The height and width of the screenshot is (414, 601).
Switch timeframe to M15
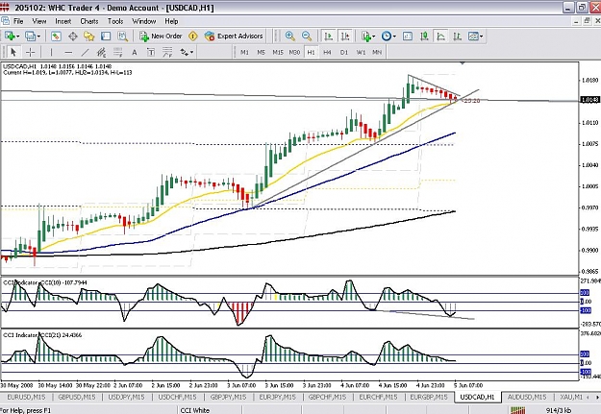tap(278, 52)
